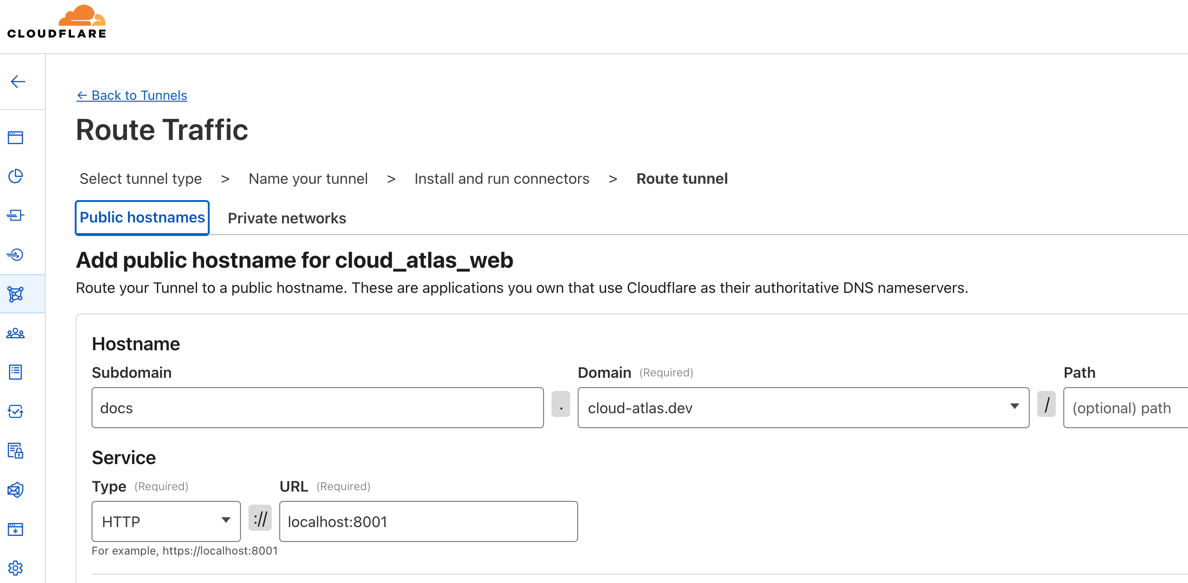Screen dimensions: 1188x583
Task: Open the Gateway sidebar icon
Action: [x=15, y=215]
